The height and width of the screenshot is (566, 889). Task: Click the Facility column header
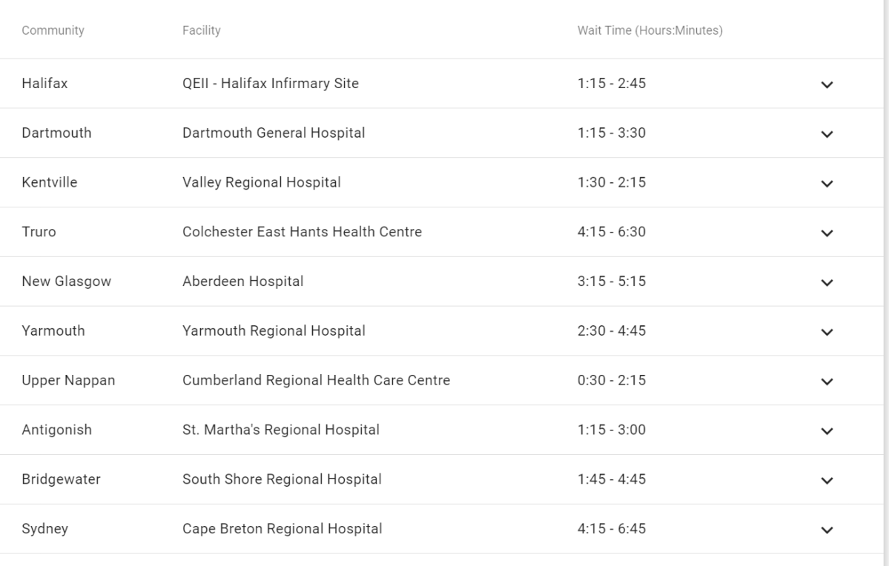coord(202,30)
